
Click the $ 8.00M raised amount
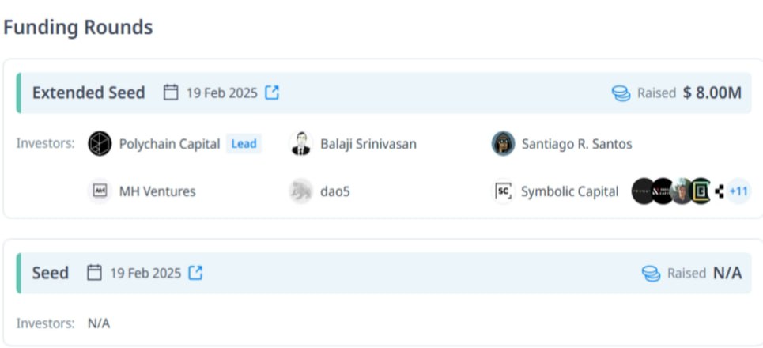[x=712, y=93]
